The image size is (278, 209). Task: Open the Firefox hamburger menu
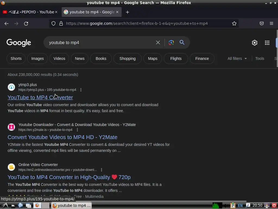click(x=271, y=23)
